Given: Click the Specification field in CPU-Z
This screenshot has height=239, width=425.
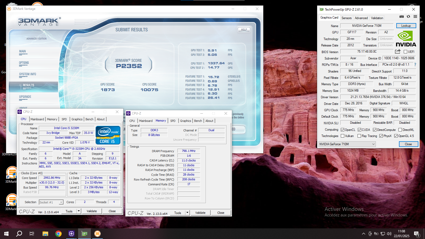Looking at the screenshot, I should click(x=79, y=149).
